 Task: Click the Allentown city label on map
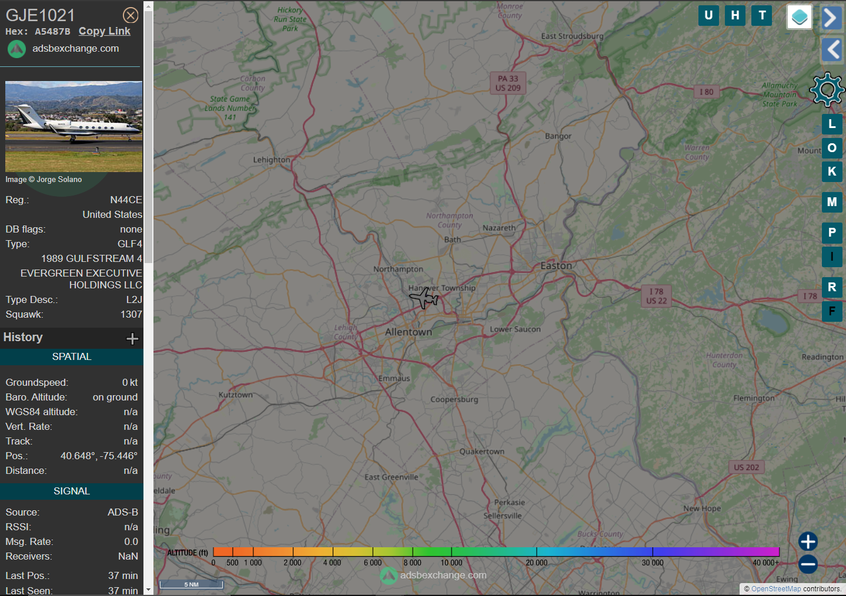tap(409, 332)
